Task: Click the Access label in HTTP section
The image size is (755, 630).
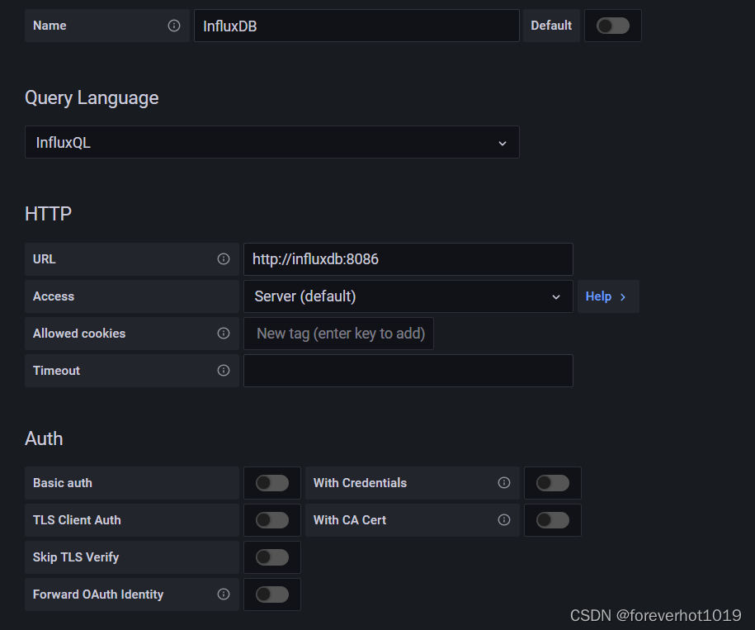Action: pyautogui.click(x=54, y=296)
